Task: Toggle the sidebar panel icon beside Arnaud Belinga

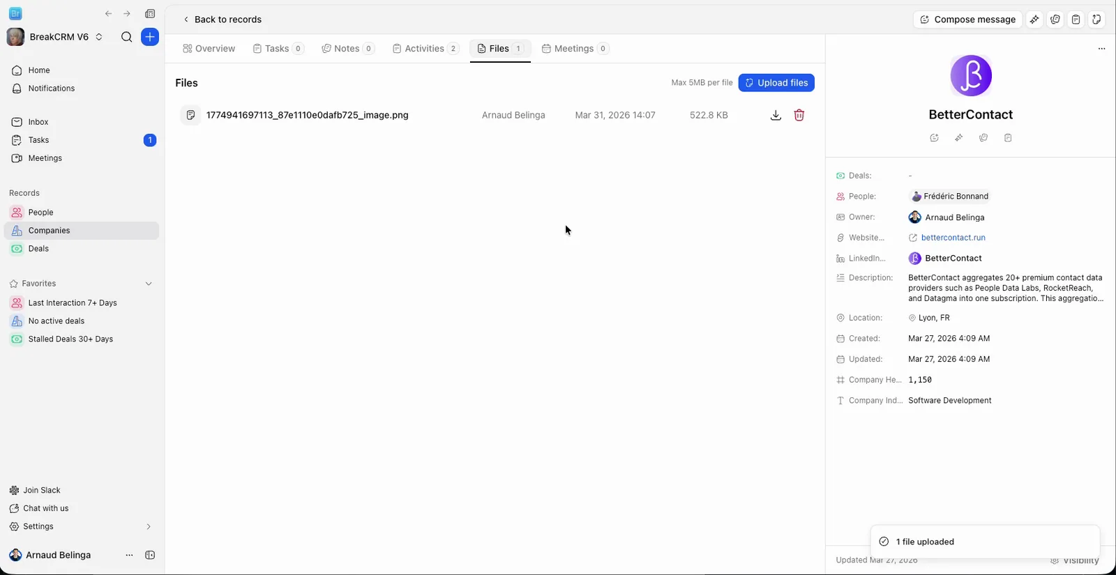Action: pyautogui.click(x=150, y=555)
